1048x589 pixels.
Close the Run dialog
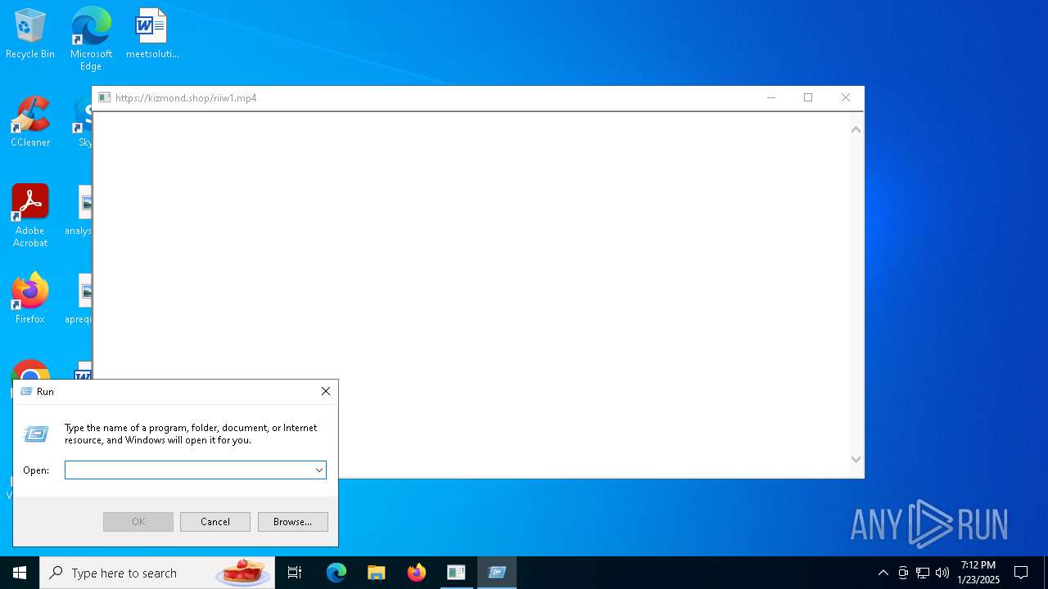pos(325,392)
